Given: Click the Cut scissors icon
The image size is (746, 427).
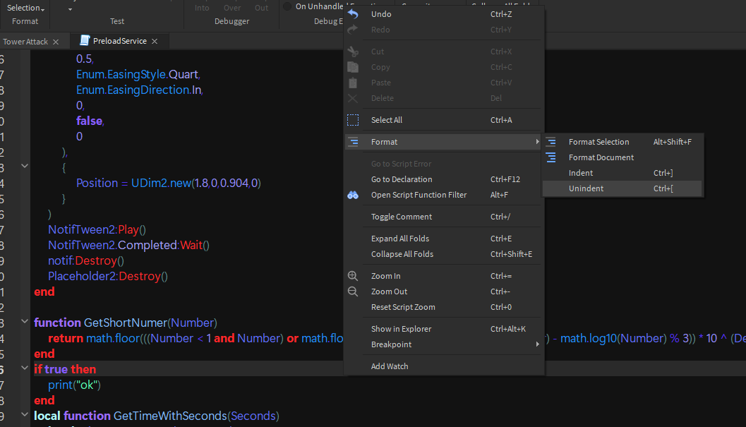Looking at the screenshot, I should click(x=353, y=52).
